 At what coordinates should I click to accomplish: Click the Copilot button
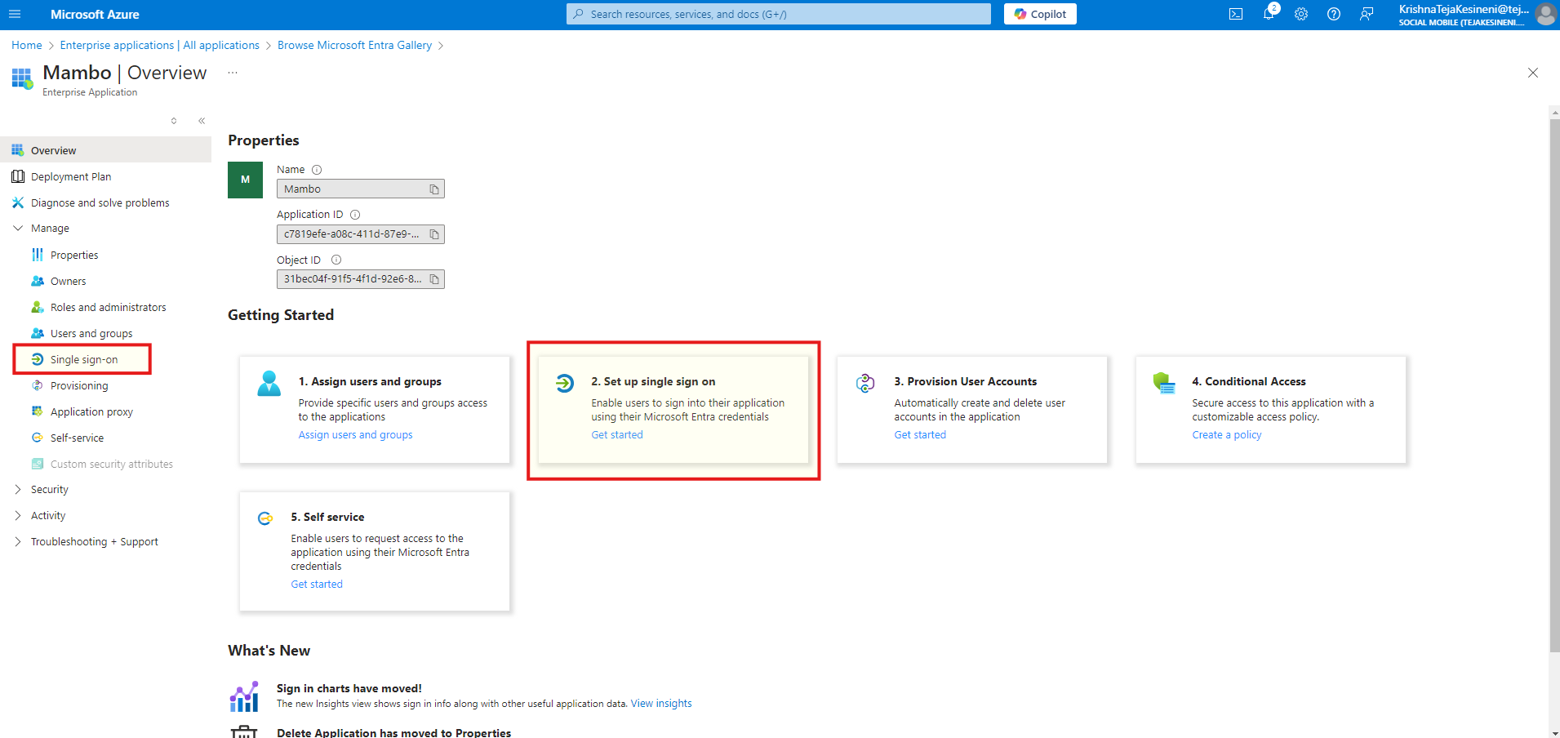pos(1040,14)
